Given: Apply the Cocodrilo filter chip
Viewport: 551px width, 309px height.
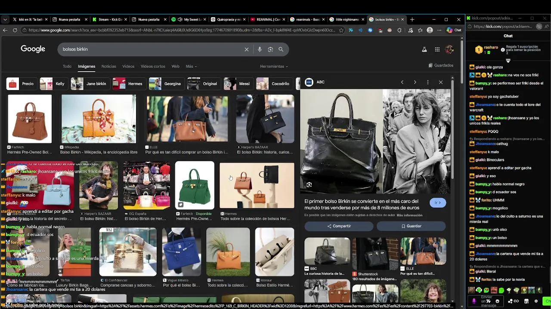Looking at the screenshot, I should [x=274, y=84].
